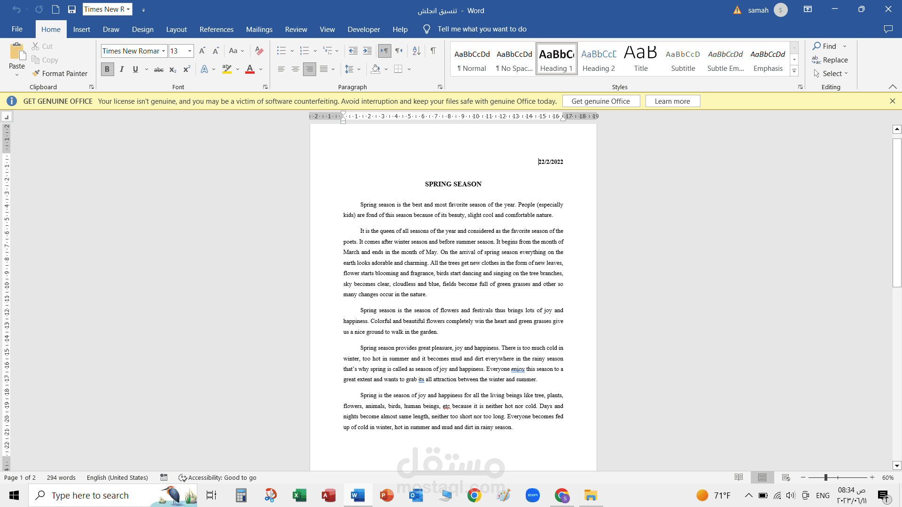Set left-to-right text direction

(385, 51)
